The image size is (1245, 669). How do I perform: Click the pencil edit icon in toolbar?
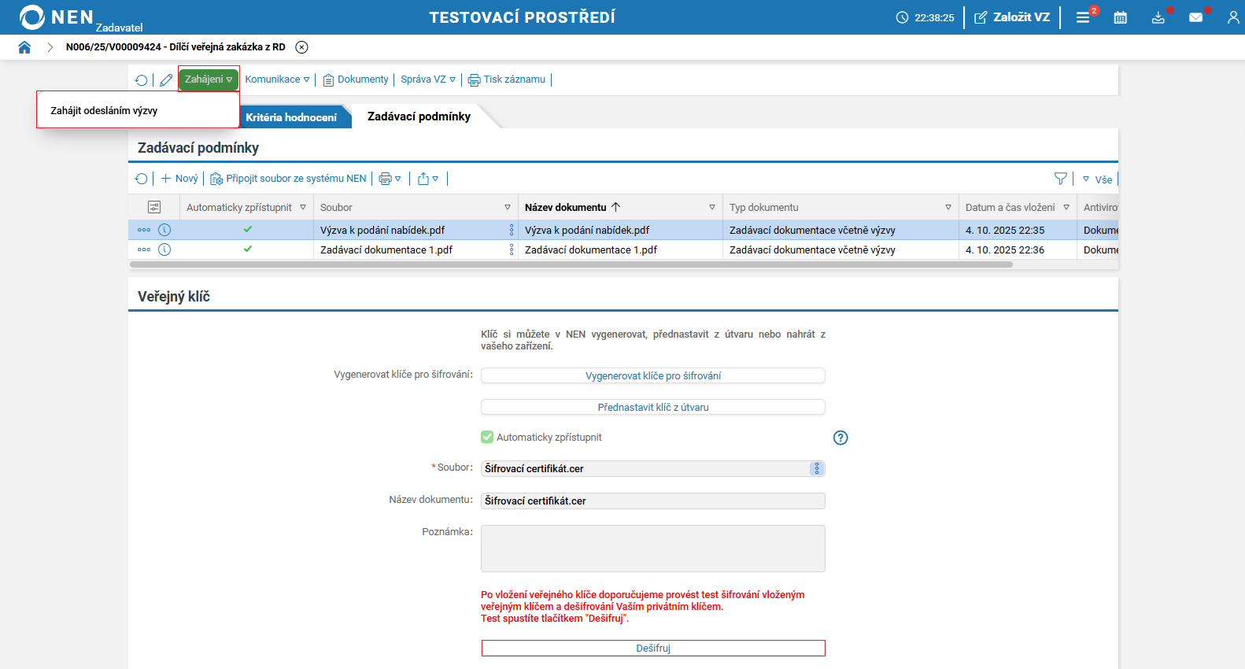coord(166,79)
